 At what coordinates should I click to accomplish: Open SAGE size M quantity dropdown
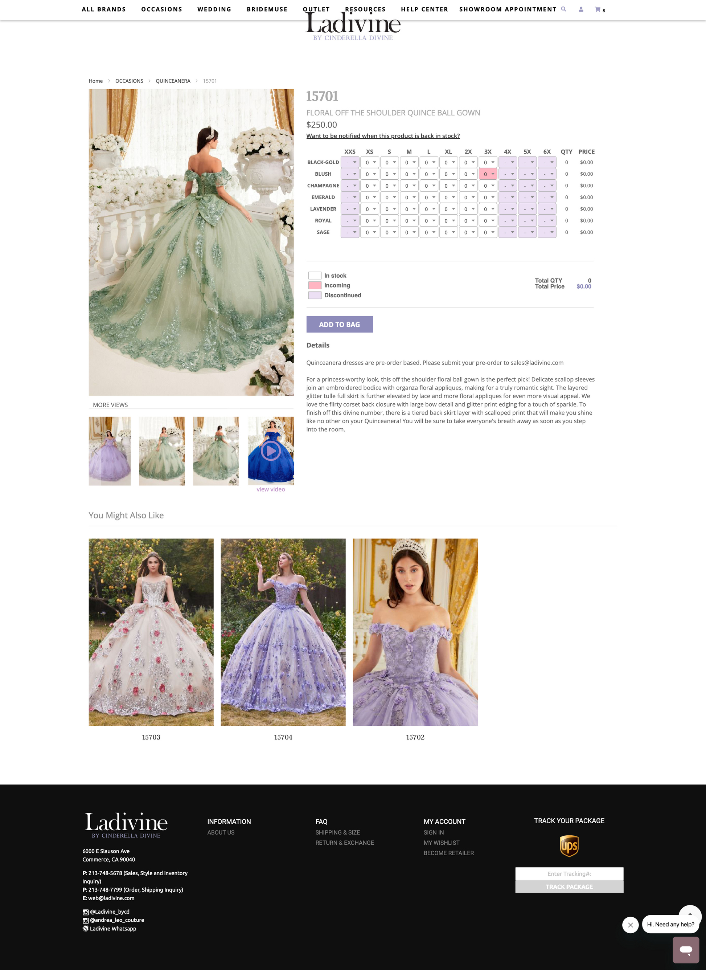click(x=409, y=233)
